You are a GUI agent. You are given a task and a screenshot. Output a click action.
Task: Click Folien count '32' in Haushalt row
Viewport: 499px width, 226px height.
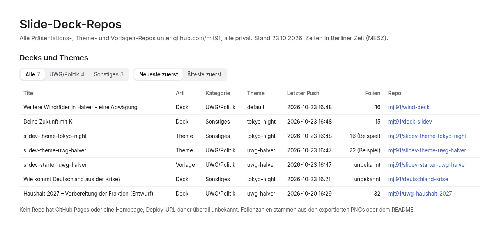point(377,194)
